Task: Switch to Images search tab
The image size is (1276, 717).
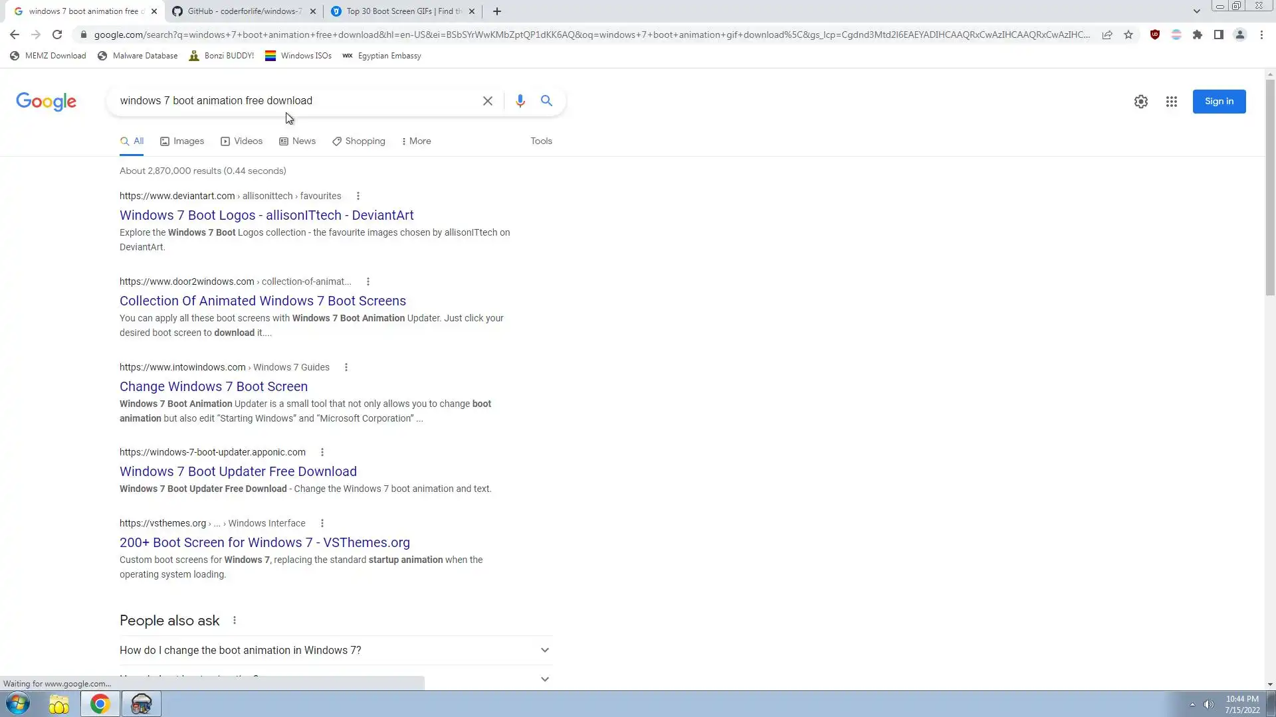Action: pyautogui.click(x=182, y=141)
